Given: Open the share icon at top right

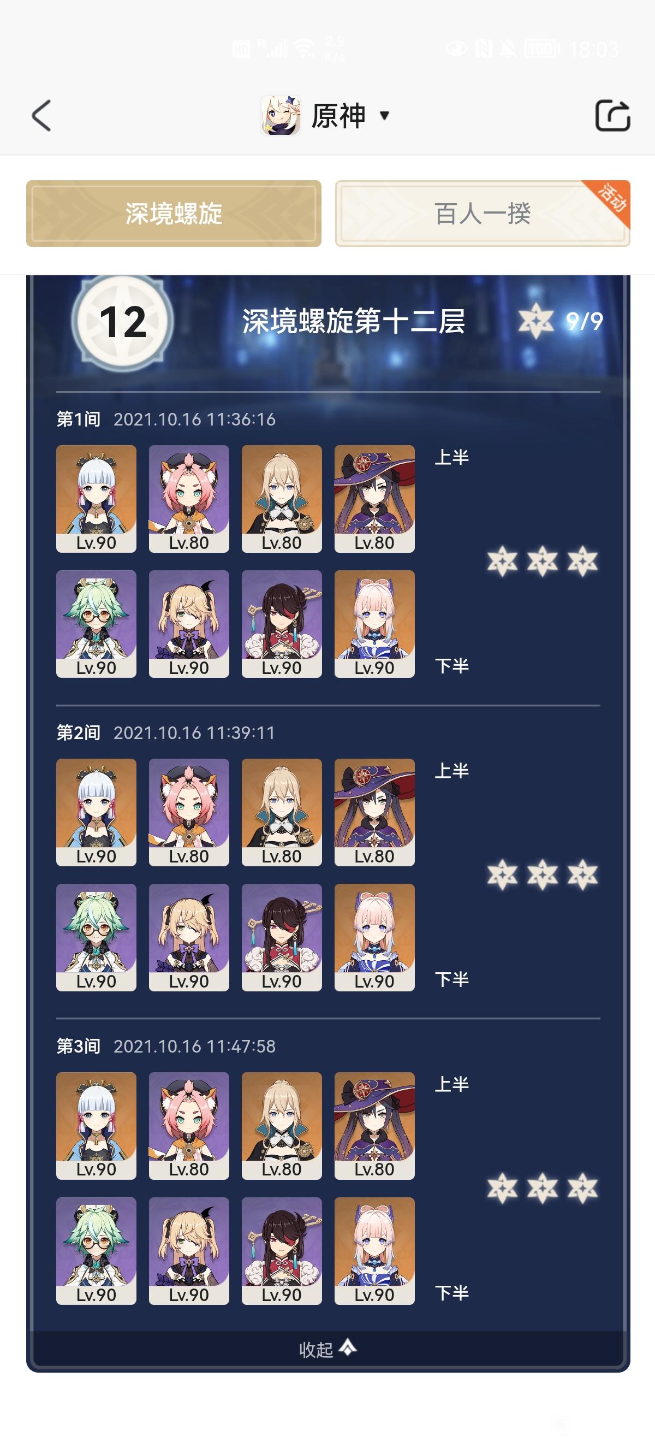Looking at the screenshot, I should click(x=612, y=116).
